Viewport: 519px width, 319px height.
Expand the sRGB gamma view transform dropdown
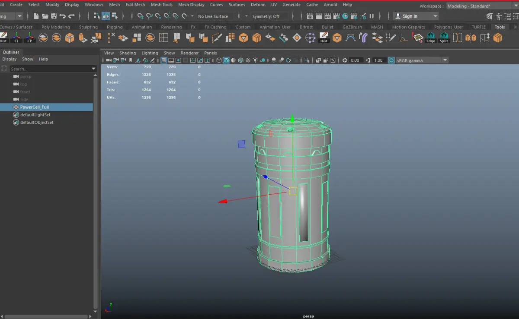tap(445, 60)
